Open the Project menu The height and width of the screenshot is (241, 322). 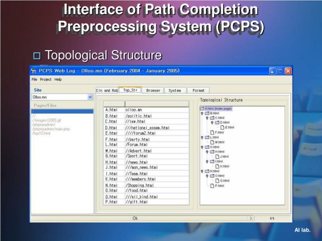[x=45, y=79]
